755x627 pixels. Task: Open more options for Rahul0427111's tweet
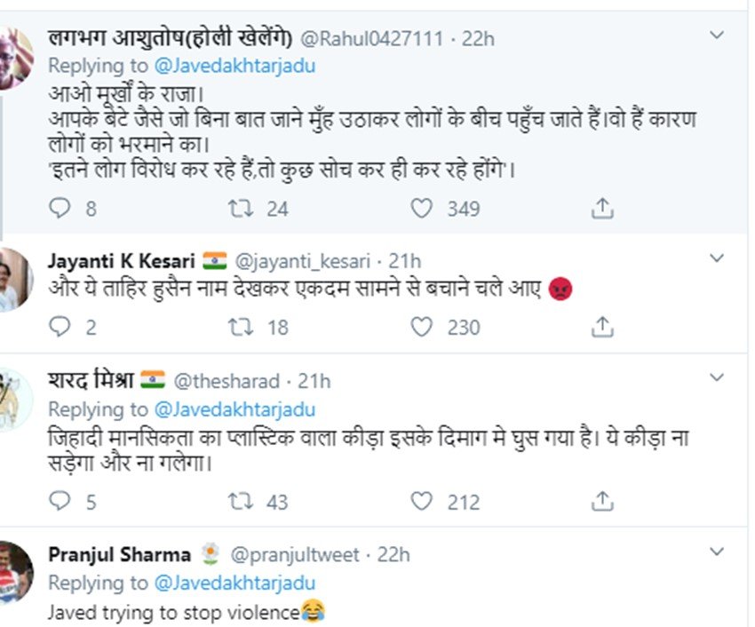coord(718,36)
